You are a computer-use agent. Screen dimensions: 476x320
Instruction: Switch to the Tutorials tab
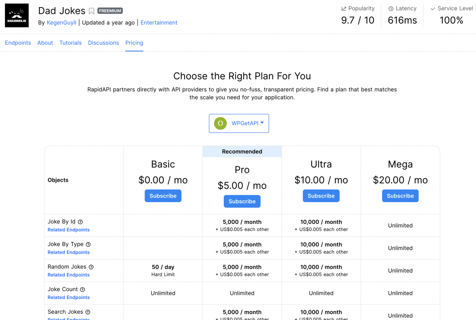point(70,43)
